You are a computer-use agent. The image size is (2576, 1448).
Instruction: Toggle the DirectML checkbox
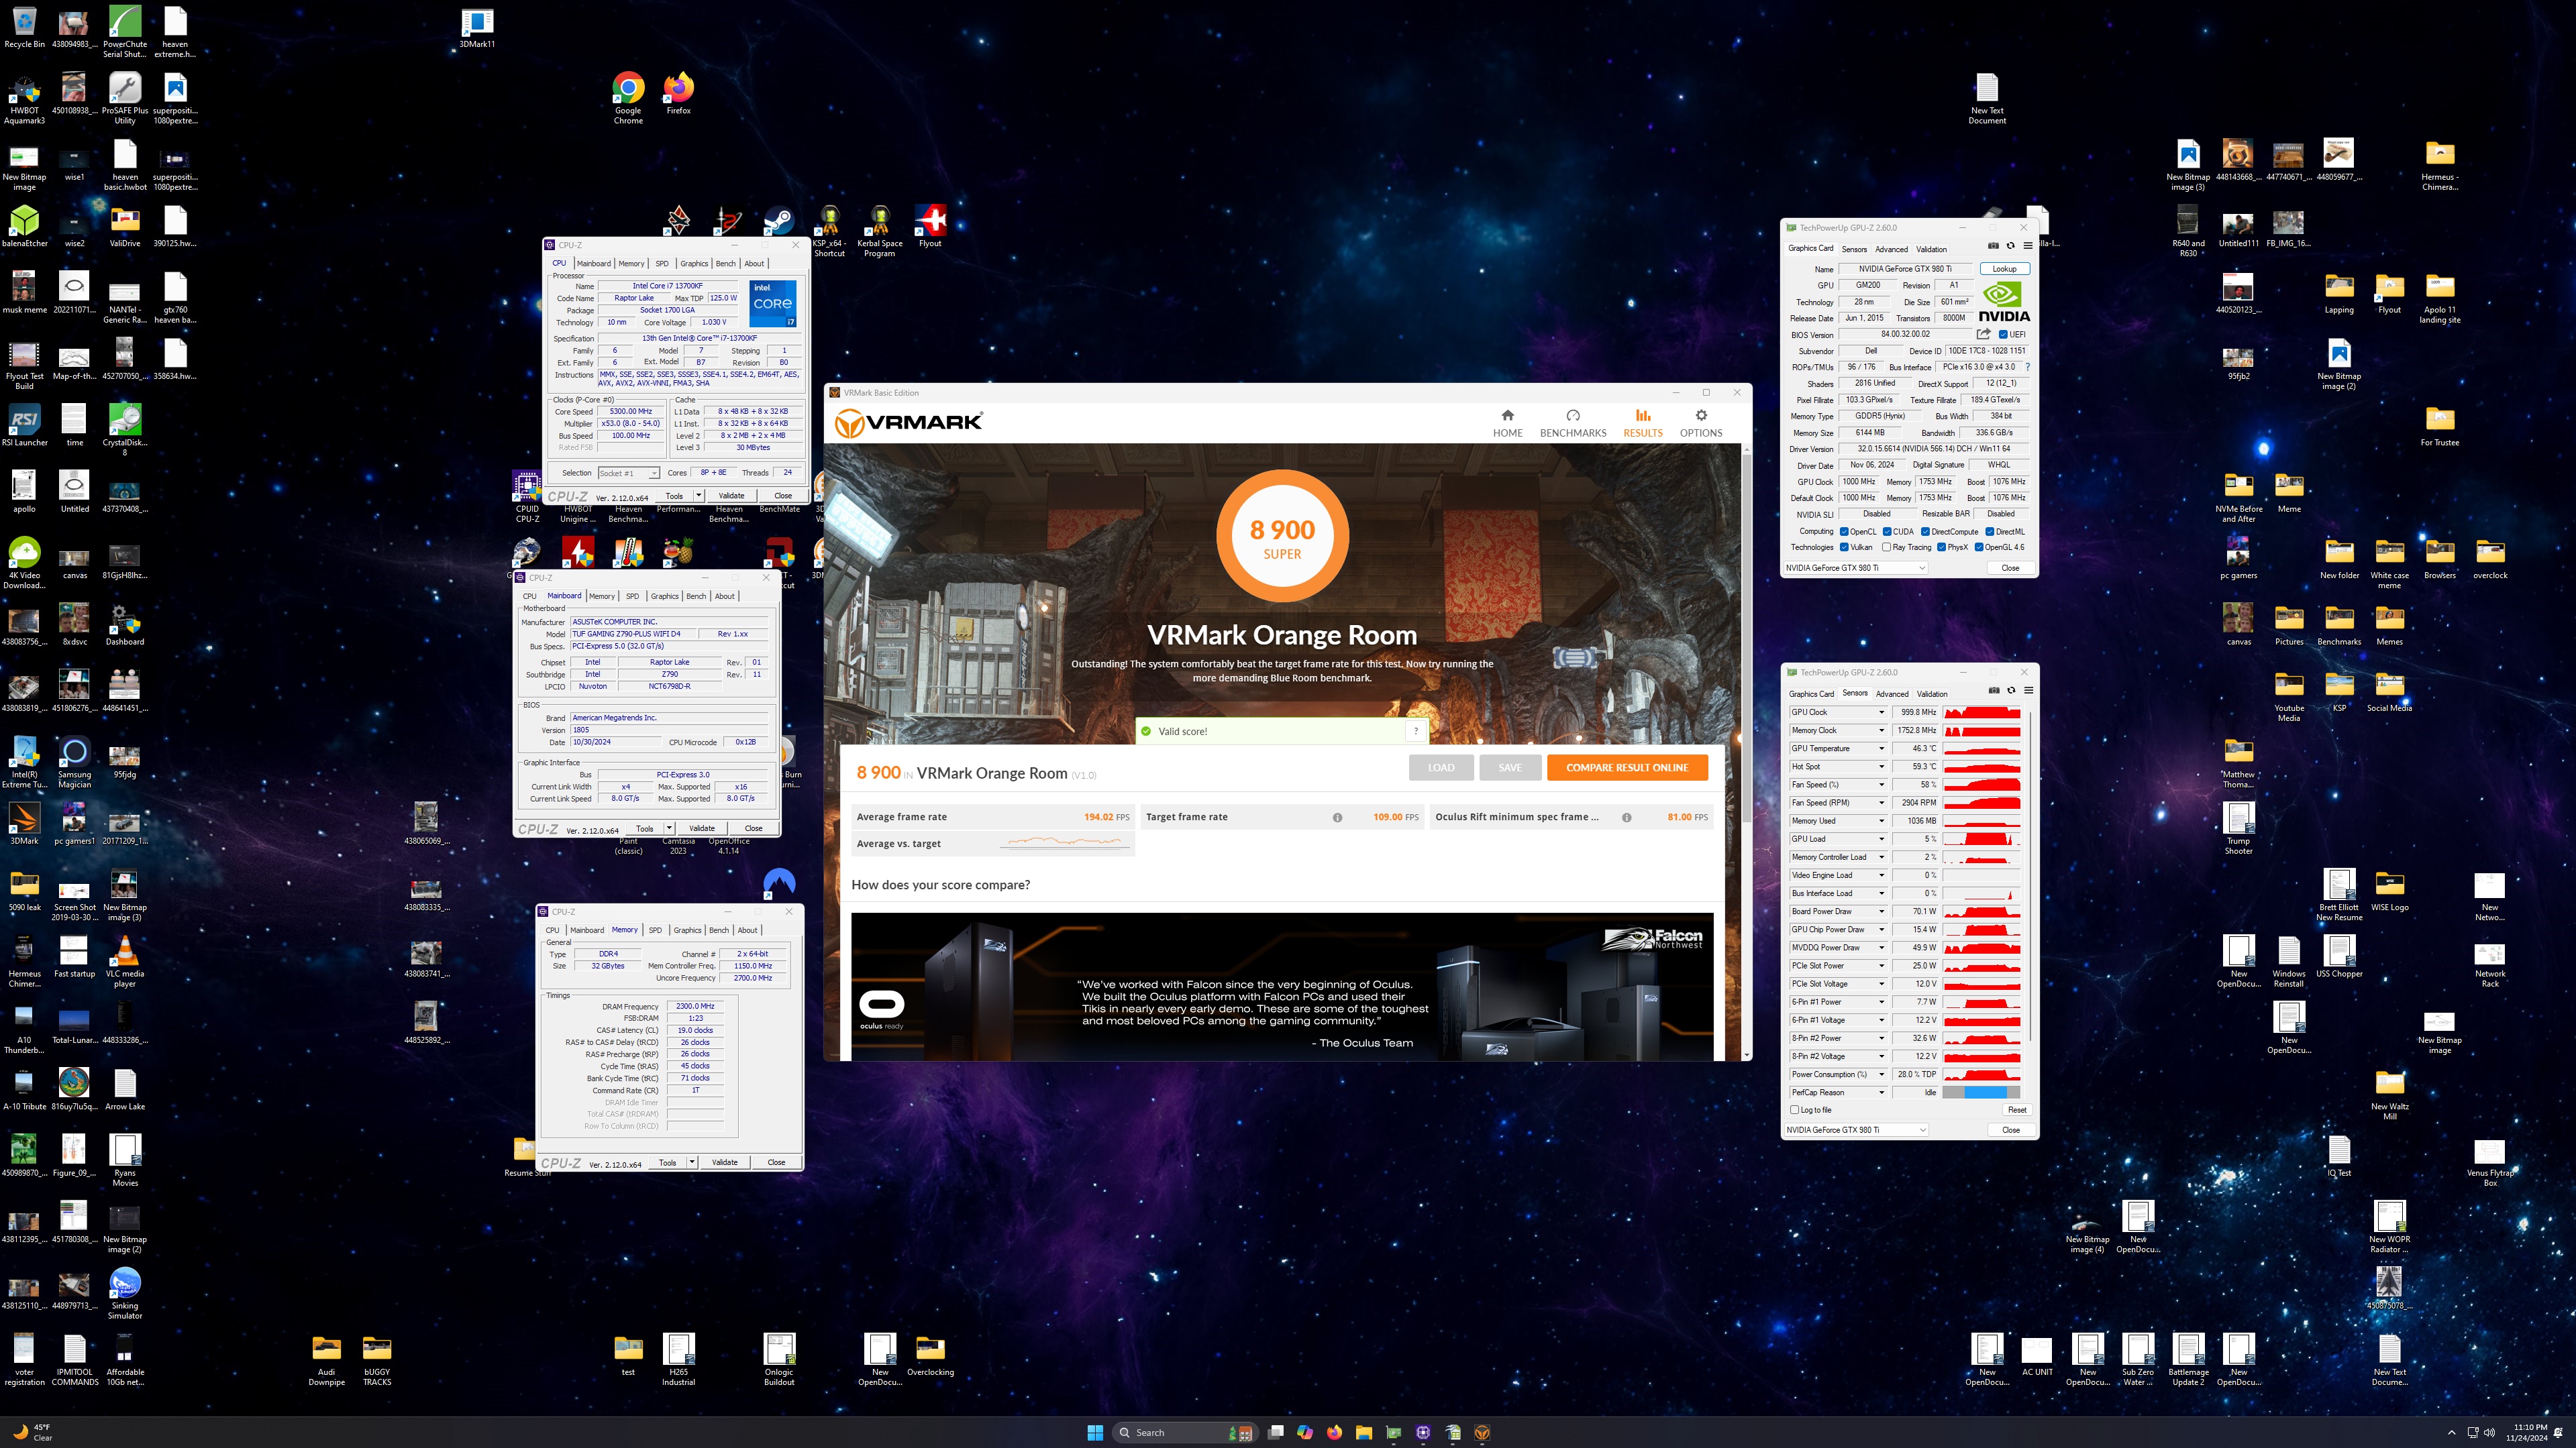[1990, 532]
